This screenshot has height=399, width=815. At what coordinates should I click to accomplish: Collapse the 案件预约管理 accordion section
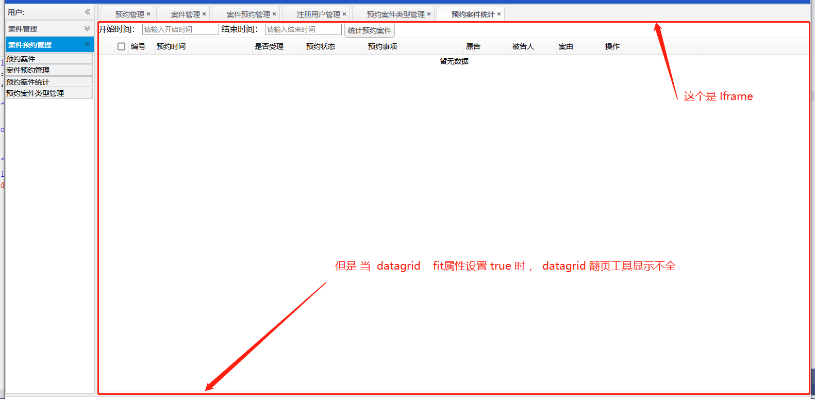(87, 45)
